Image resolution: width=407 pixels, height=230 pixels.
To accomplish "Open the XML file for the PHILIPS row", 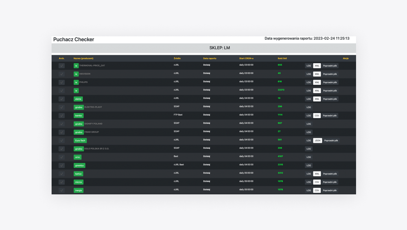I will (317, 82).
